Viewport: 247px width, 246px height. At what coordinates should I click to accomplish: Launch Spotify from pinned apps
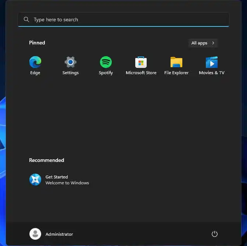106,66
